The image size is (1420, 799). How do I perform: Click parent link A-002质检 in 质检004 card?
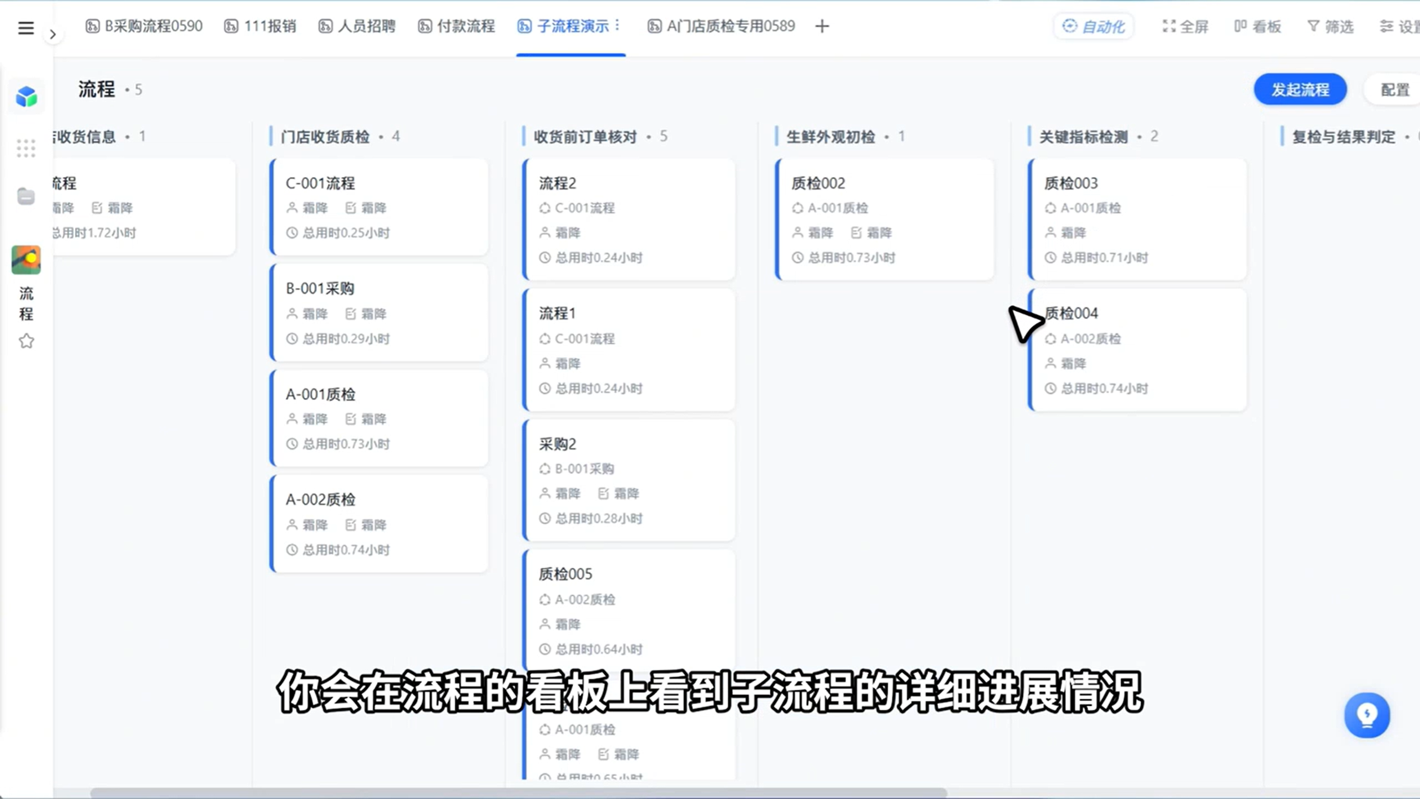click(1091, 338)
